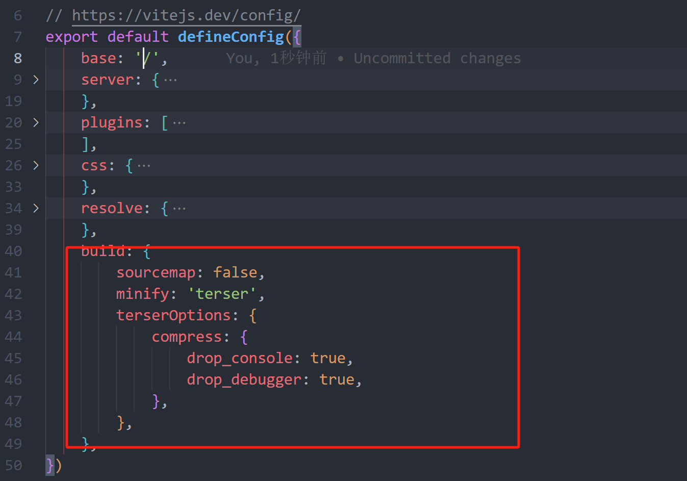Click the base property value
The image size is (687, 481).
[x=148, y=58]
